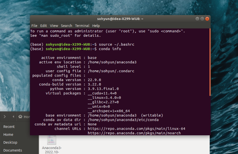Click the terminal vertical scrollbar
The height and width of the screenshot is (154, 238).
pos(210,62)
